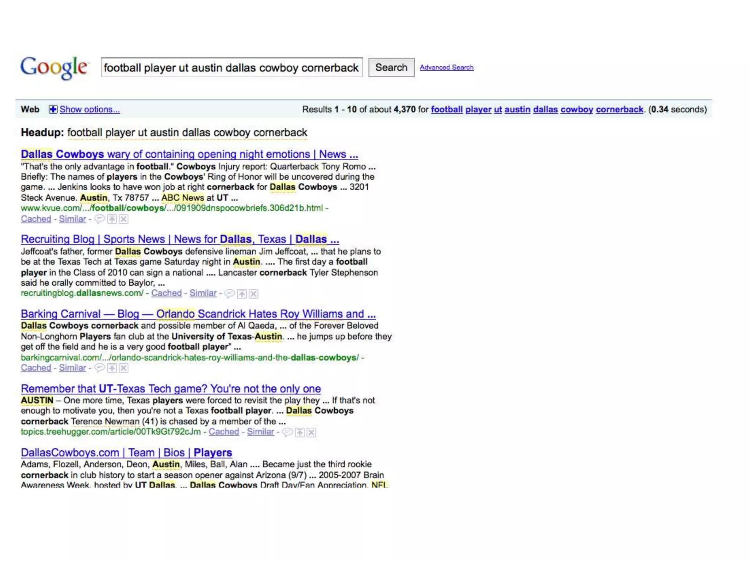Click the 'cornerback' keyword link in results bar
The width and height of the screenshot is (750, 562).
(x=619, y=109)
